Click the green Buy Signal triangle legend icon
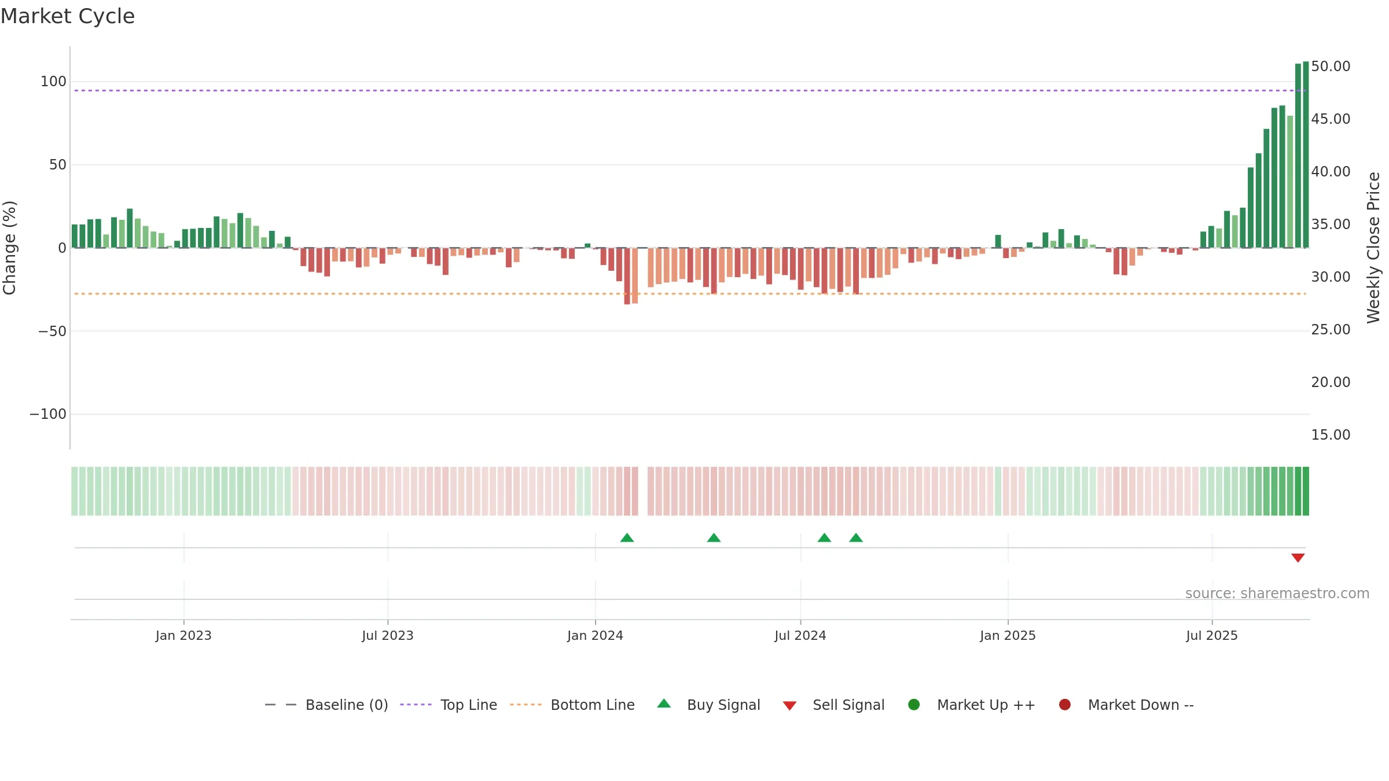 pos(664,703)
